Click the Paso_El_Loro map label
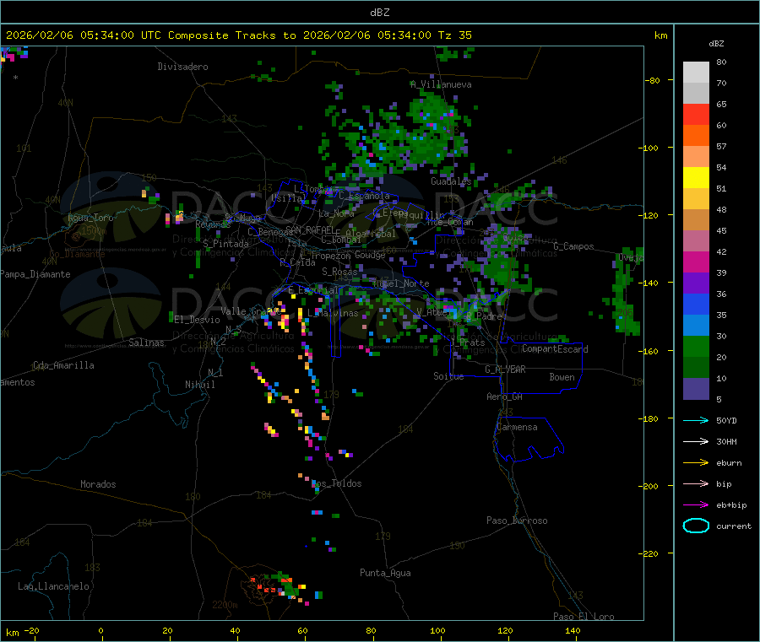The image size is (760, 642). click(x=584, y=617)
